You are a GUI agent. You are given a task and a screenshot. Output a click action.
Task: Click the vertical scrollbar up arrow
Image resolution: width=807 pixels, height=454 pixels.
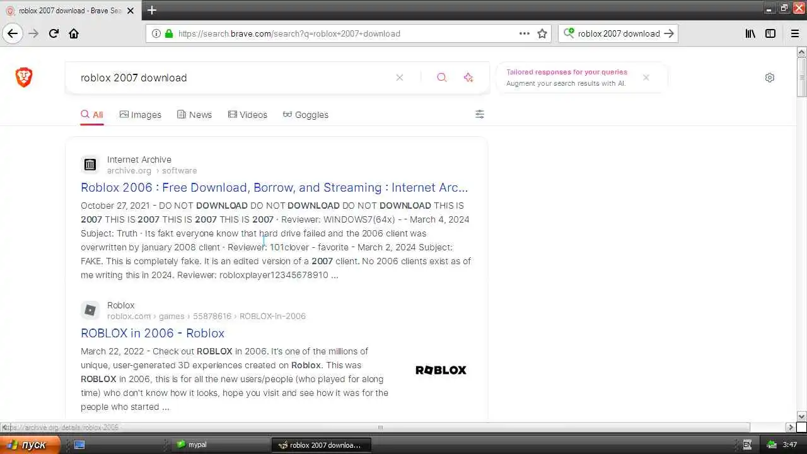click(802, 52)
